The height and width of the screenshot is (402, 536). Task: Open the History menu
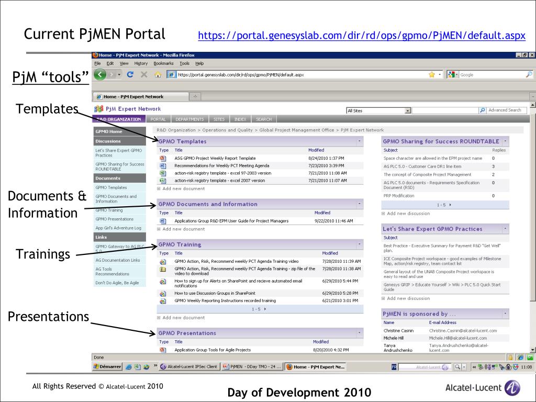click(141, 63)
